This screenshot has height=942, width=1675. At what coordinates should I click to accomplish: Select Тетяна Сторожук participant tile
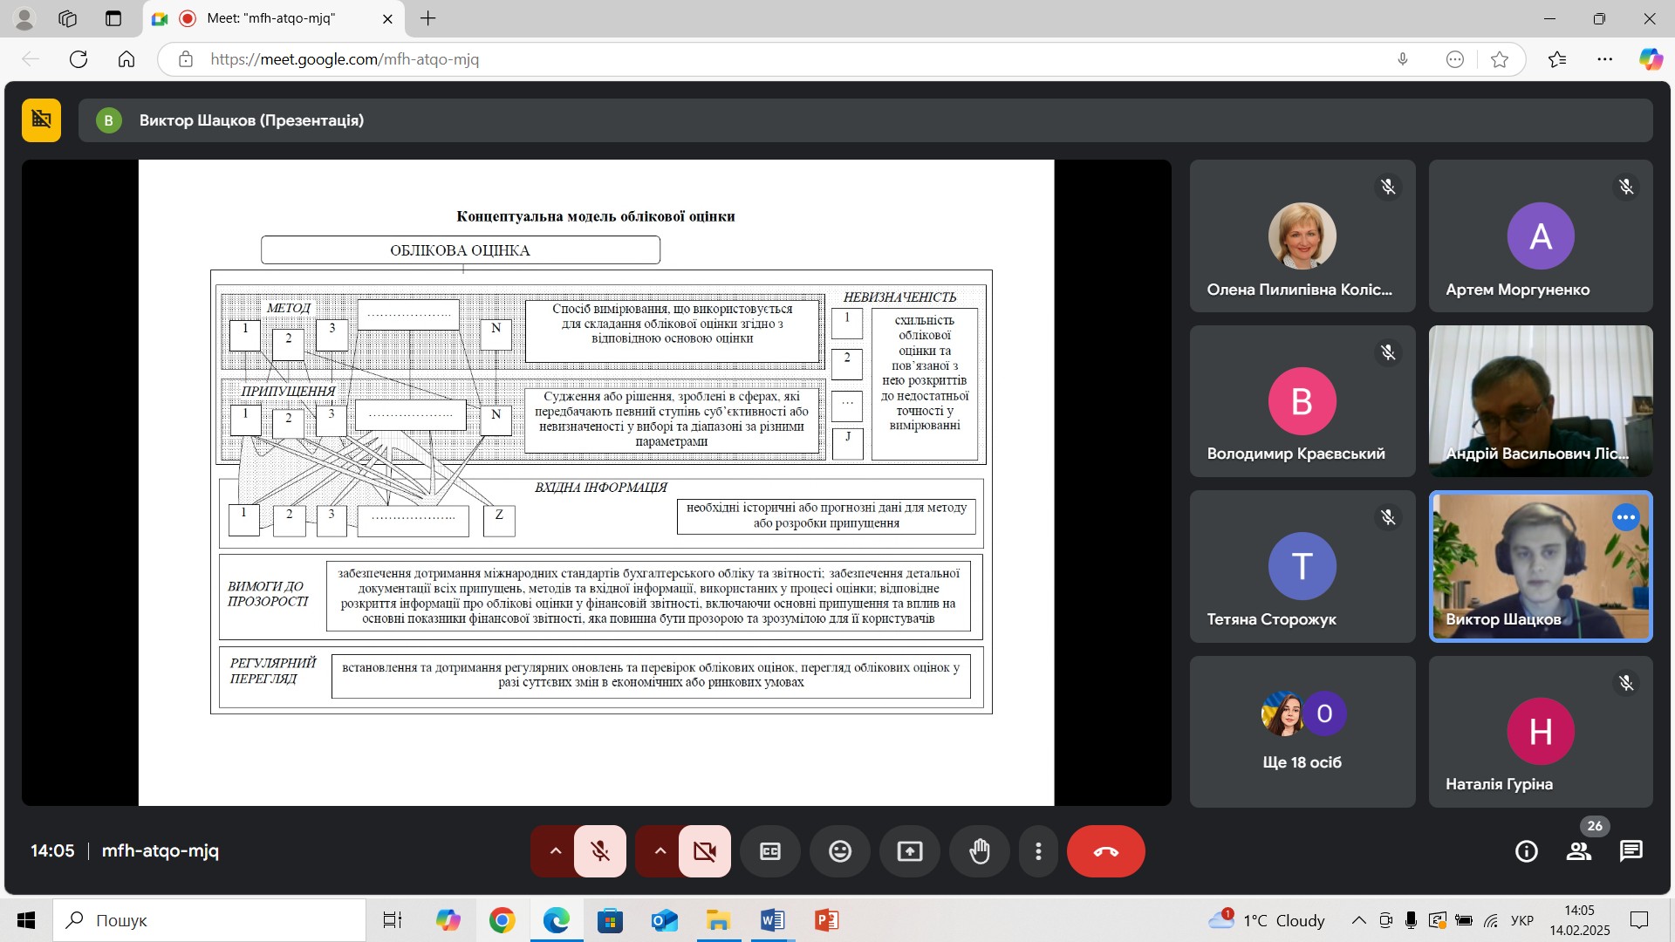1302,566
